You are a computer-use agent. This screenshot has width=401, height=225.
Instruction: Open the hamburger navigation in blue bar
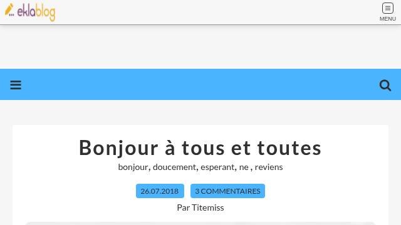coord(16,85)
